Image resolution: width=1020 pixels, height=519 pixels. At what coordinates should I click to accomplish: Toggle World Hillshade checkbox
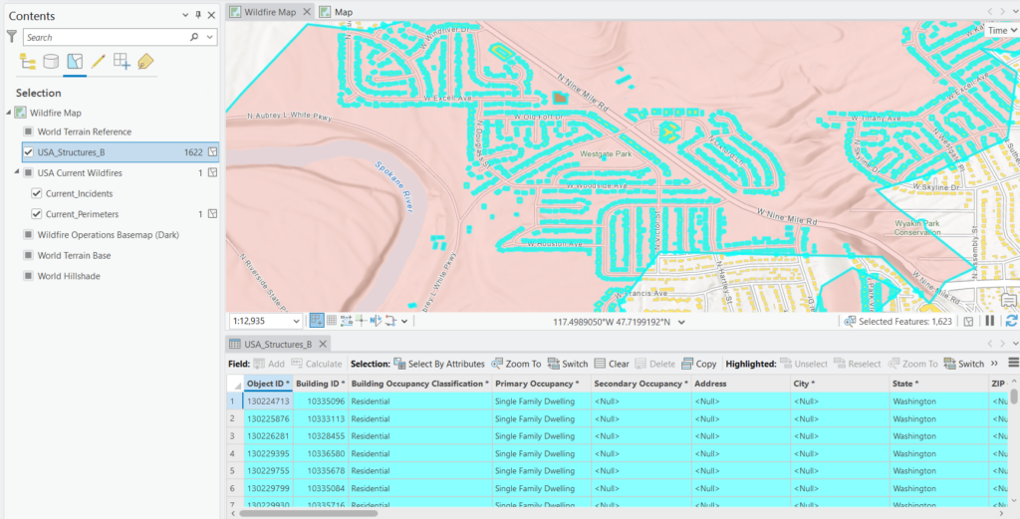tap(28, 276)
